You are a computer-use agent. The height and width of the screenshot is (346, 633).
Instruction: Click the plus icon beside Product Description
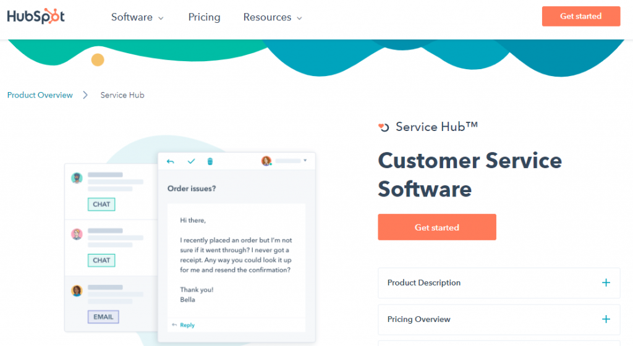pyautogui.click(x=606, y=283)
